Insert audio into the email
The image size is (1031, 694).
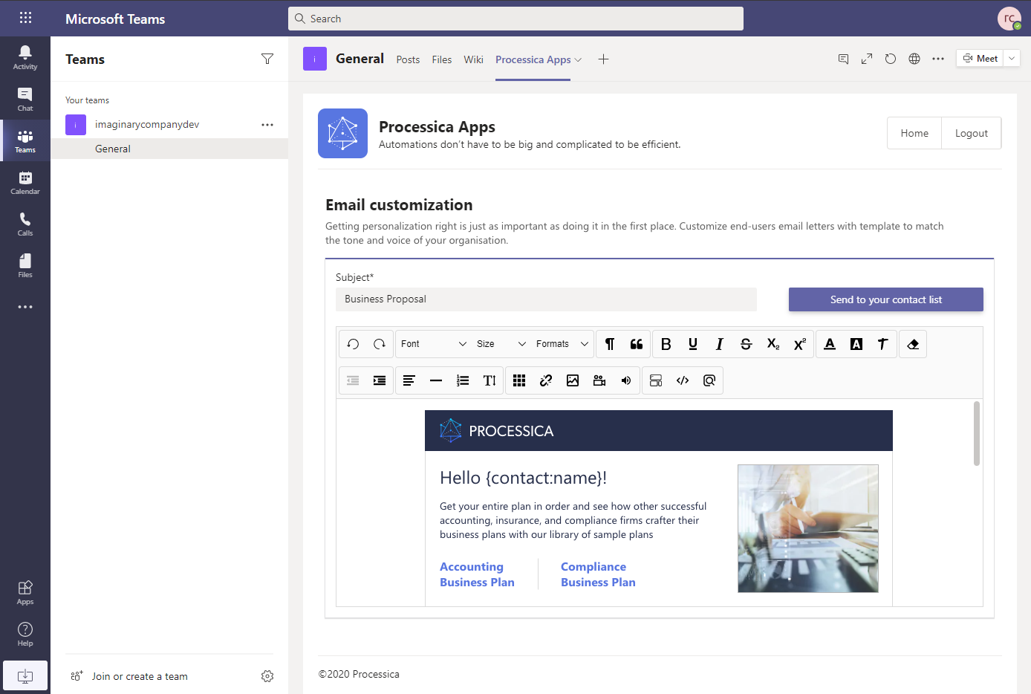click(x=626, y=380)
